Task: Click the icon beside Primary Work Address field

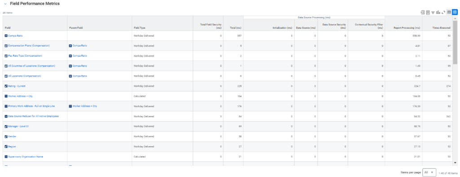Action: click(x=6, y=106)
